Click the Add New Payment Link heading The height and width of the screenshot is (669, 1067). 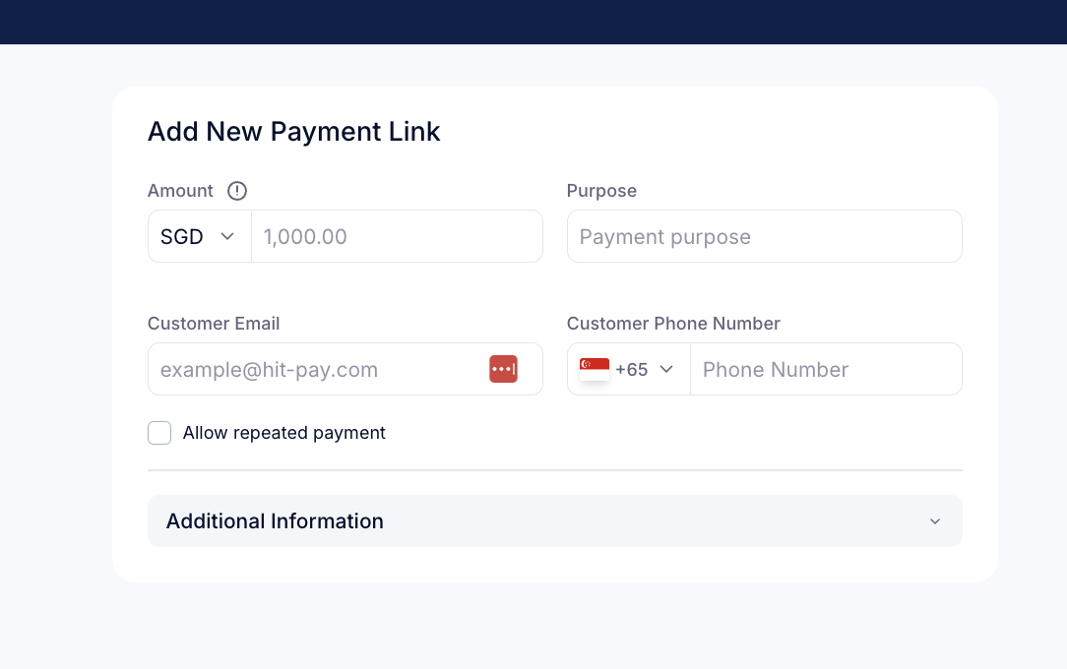pyautogui.click(x=294, y=131)
